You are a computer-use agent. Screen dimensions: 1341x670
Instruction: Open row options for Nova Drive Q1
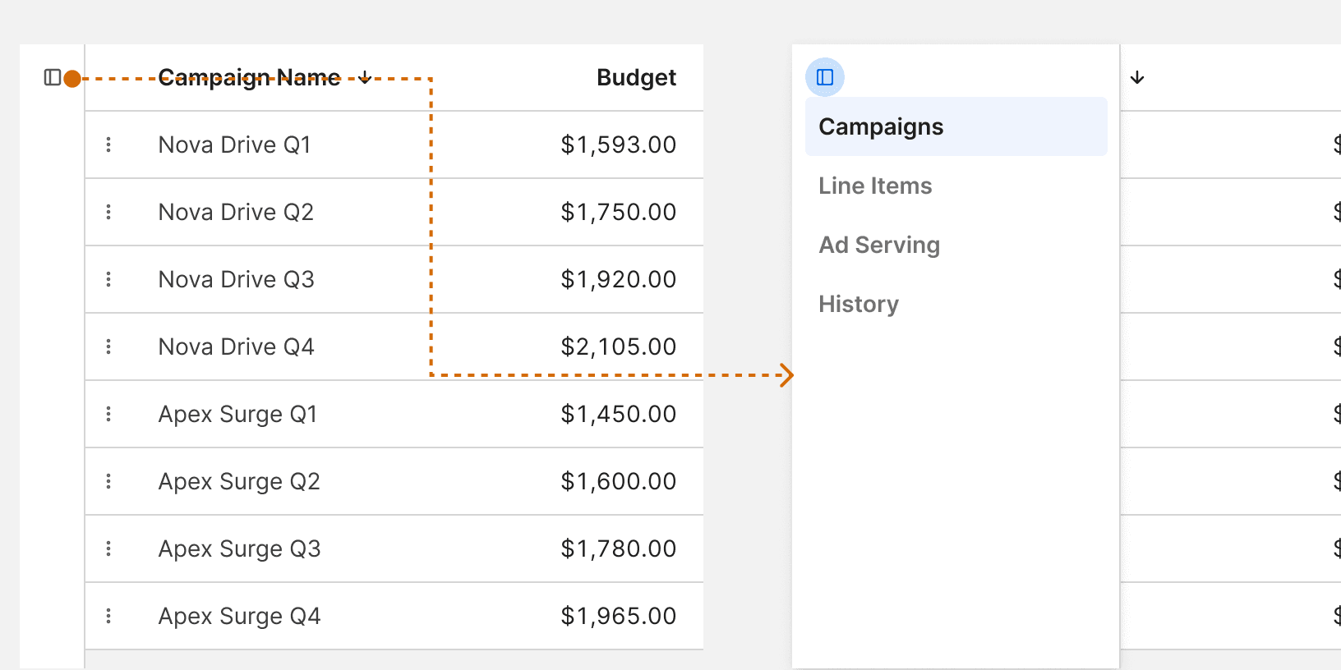(x=108, y=145)
